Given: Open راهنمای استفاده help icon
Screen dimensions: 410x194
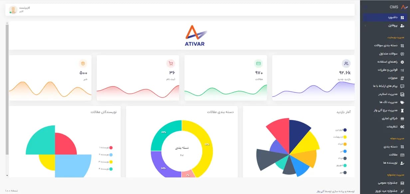Looking at the screenshot, I should [402, 62].
